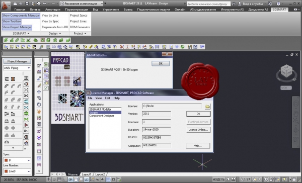Screen dimensions: 302x183
Task: Expand the 3DSMART ribbon panel
Action: click(21, 34)
